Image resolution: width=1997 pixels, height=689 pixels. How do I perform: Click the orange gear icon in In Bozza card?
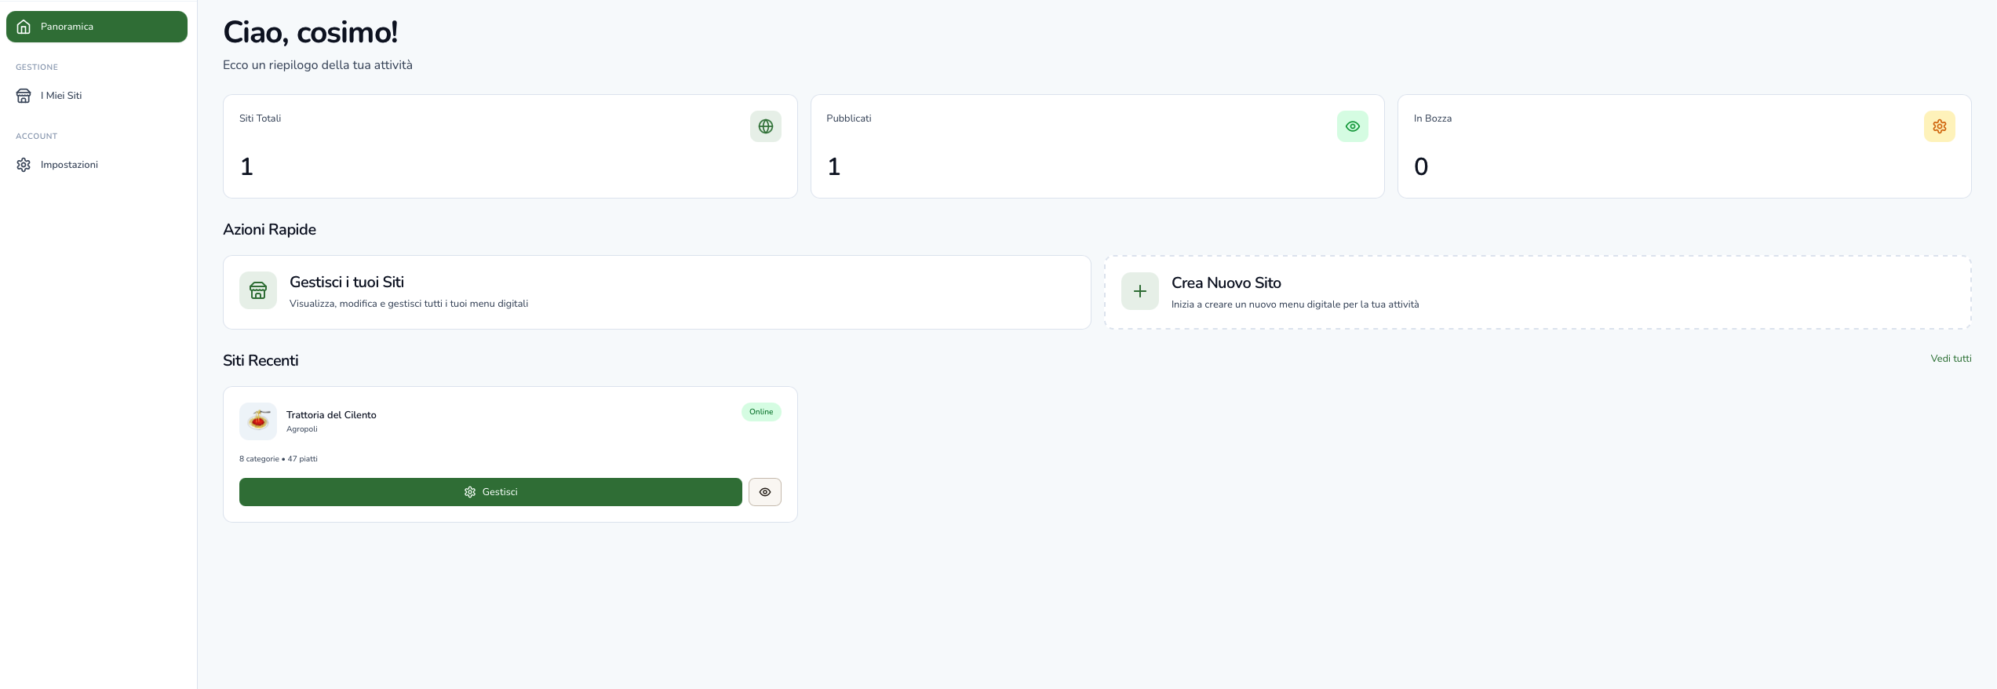[1939, 126]
